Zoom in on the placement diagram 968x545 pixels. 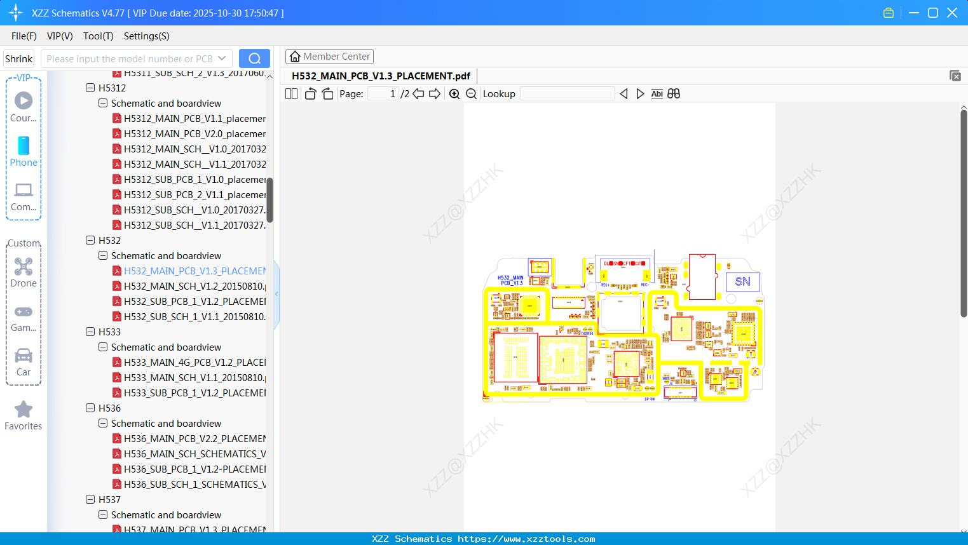(x=454, y=93)
